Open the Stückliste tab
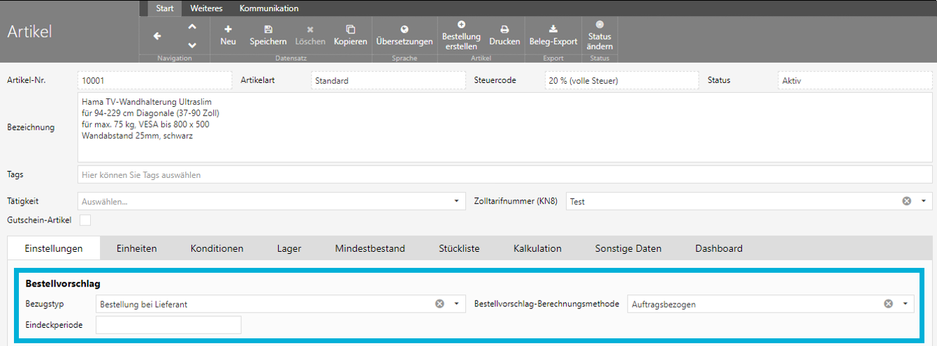Screen dimensions: 937x346 (x=459, y=248)
